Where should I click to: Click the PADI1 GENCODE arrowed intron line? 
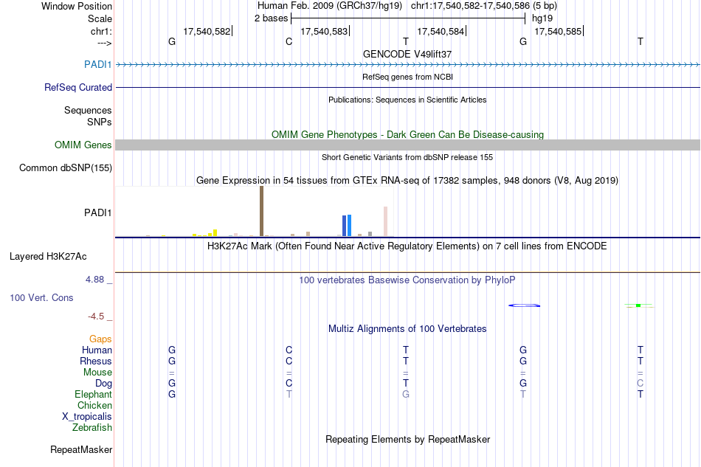pos(408,65)
